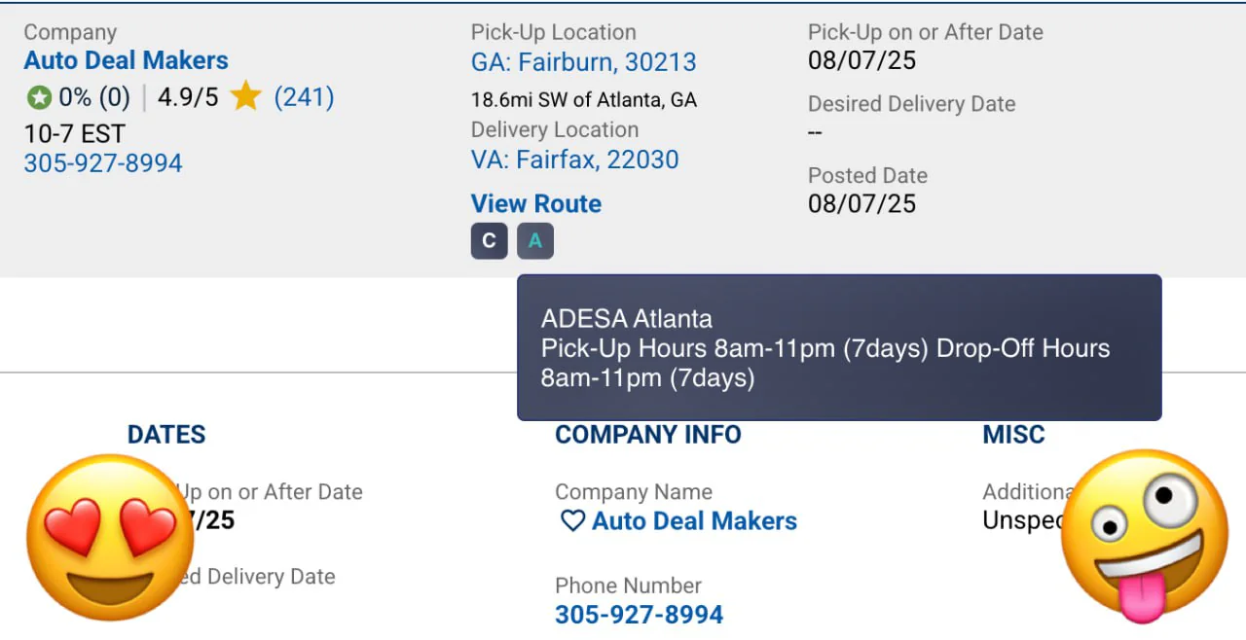
Task: Open delivery location VA: Fairfax, 22030
Action: click(x=574, y=160)
